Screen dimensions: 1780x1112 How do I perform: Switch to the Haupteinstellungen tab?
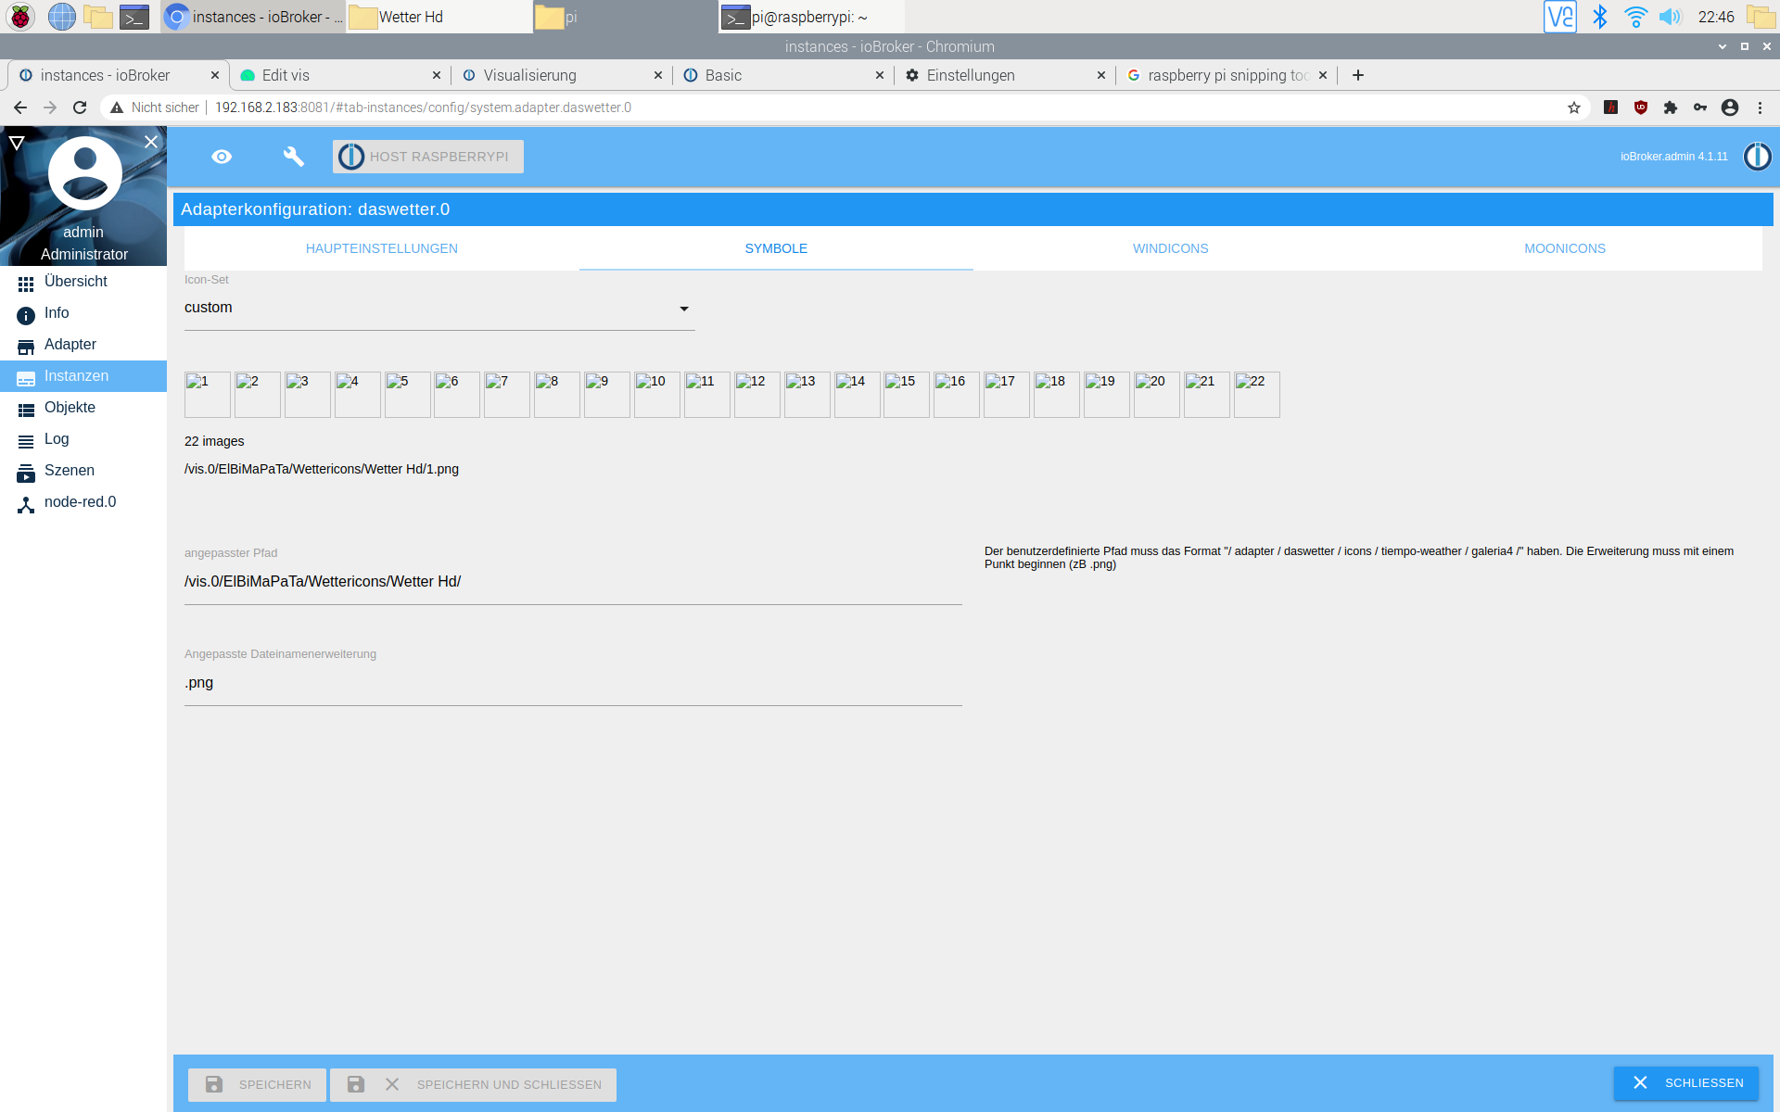[381, 248]
